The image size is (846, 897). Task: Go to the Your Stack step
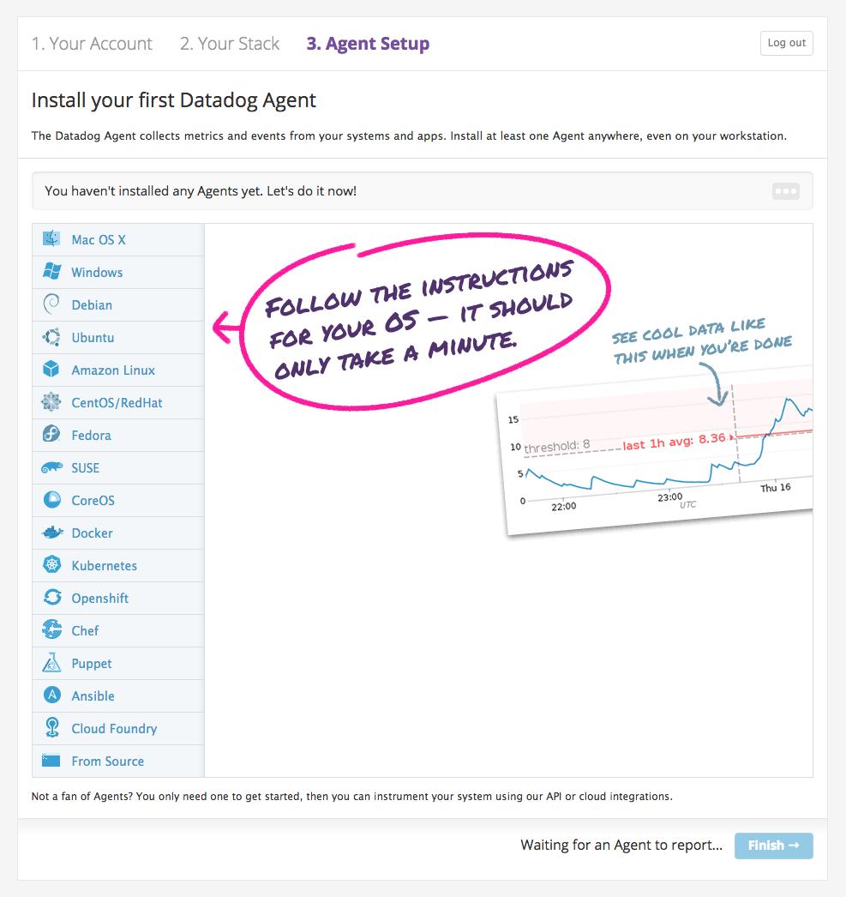tap(230, 44)
